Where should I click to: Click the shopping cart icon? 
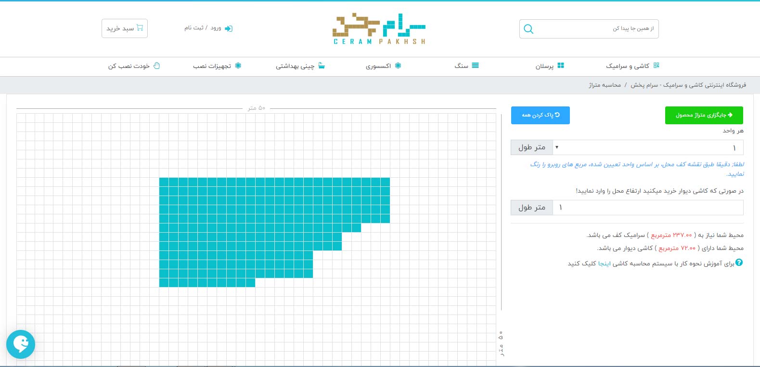(140, 28)
